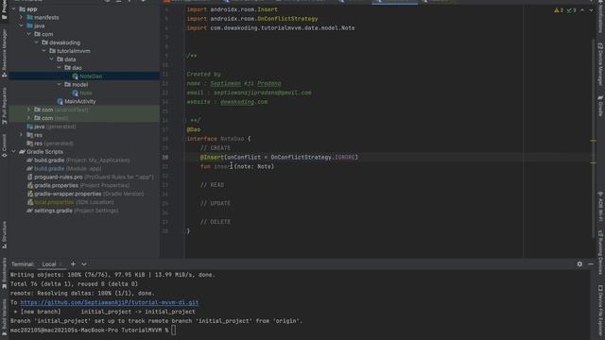Click the NoteDao interface name in code
Image resolution: width=605 pixels, height=340 pixels.
[232, 139]
